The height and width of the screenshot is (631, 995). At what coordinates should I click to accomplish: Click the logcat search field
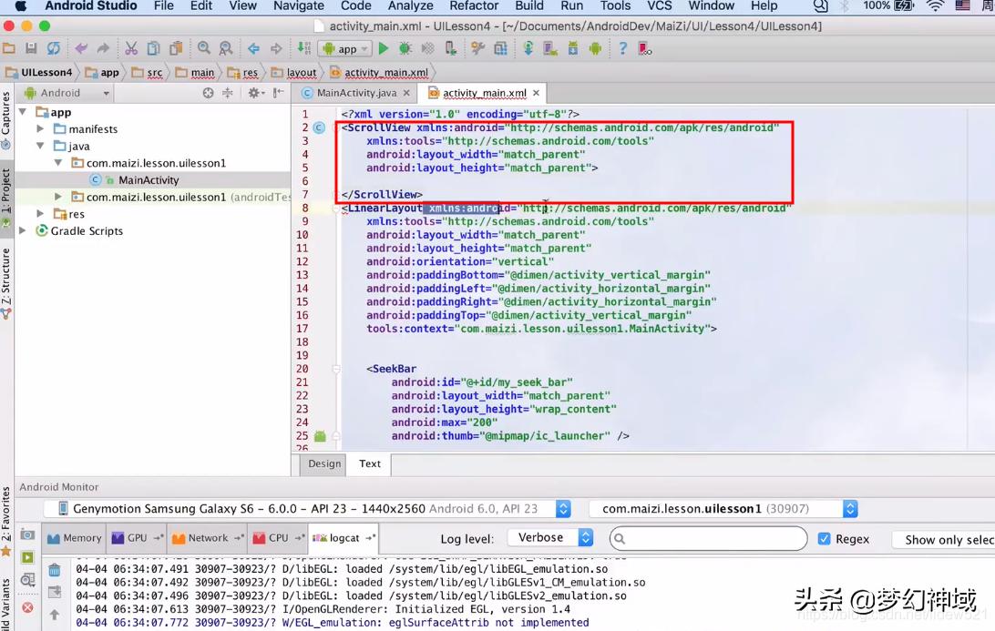tap(711, 538)
